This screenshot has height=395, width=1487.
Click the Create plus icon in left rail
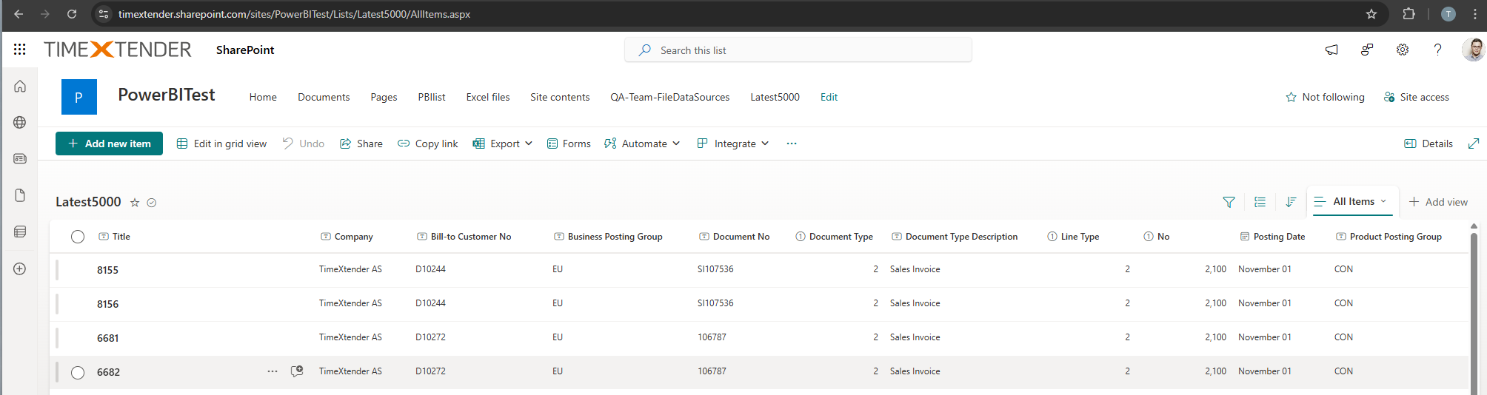coord(20,269)
